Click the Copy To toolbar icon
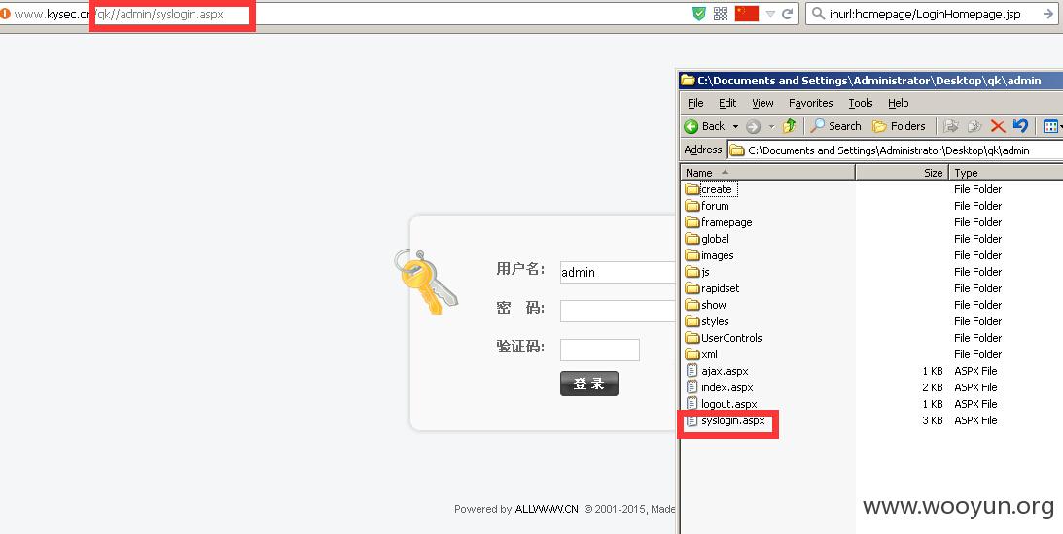Viewport: 1063px width, 534px height. click(974, 126)
